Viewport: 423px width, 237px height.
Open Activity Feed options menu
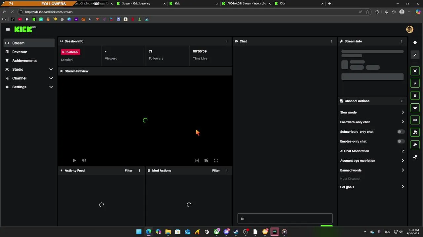(139, 171)
